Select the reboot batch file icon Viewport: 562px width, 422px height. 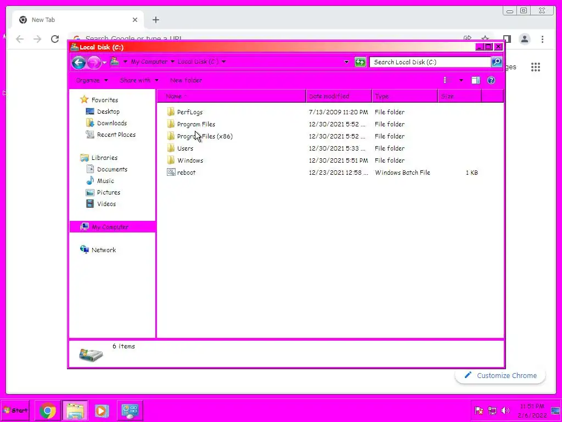171,172
